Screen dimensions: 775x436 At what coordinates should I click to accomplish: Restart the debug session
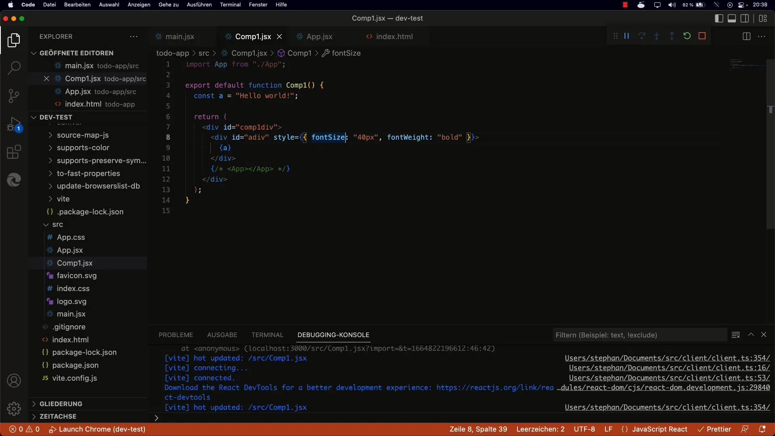click(x=687, y=36)
